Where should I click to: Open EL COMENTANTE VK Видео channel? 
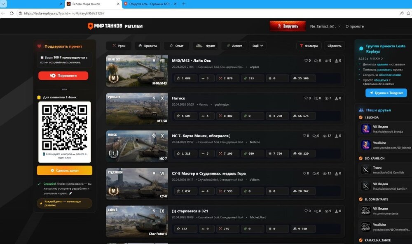click(x=385, y=211)
